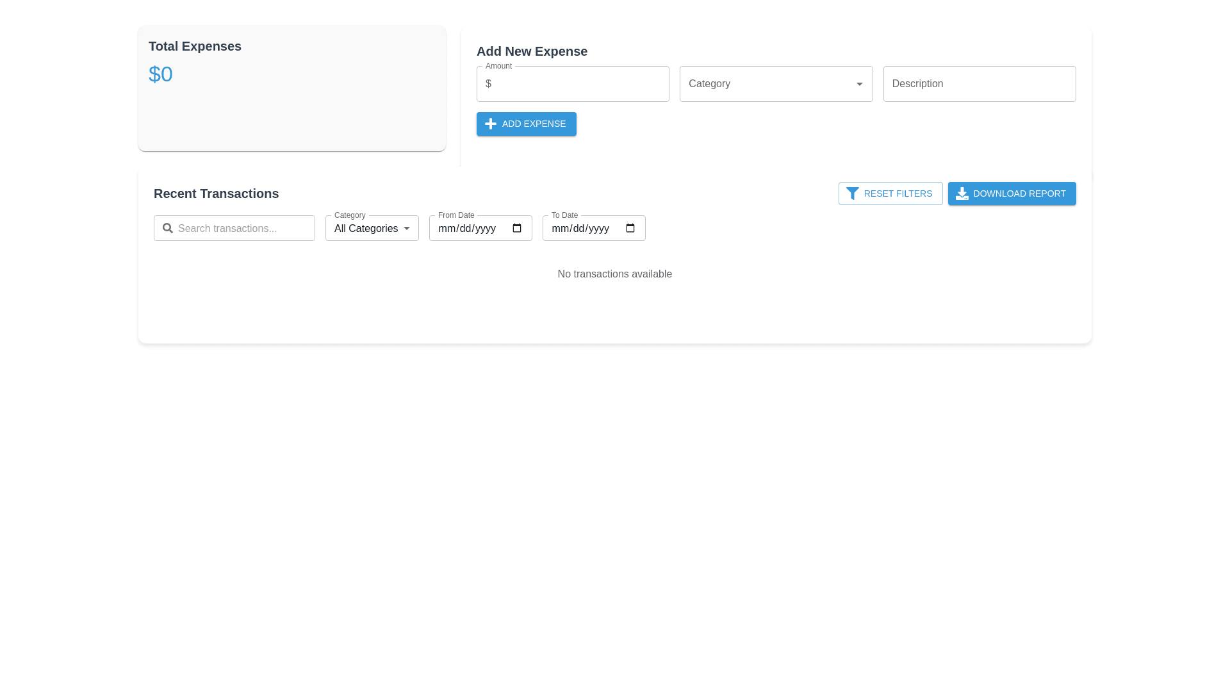Screen dimensions: 1230x692
Task: Click the search magnifier icon
Action: coord(168,228)
